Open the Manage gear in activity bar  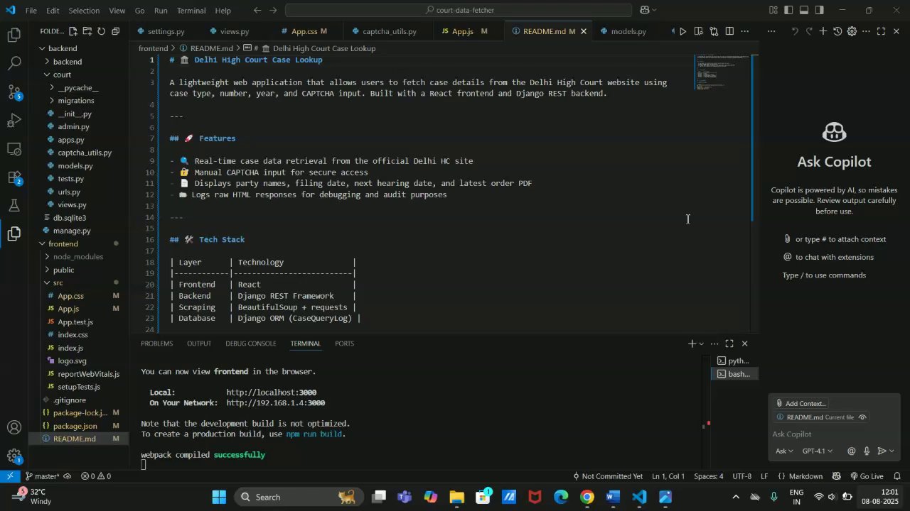pos(14,456)
